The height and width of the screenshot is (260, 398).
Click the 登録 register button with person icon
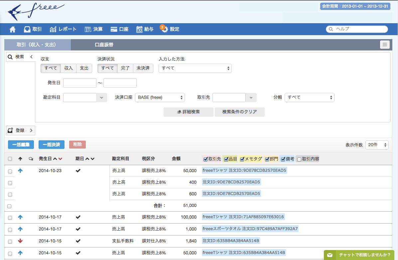click(x=20, y=130)
